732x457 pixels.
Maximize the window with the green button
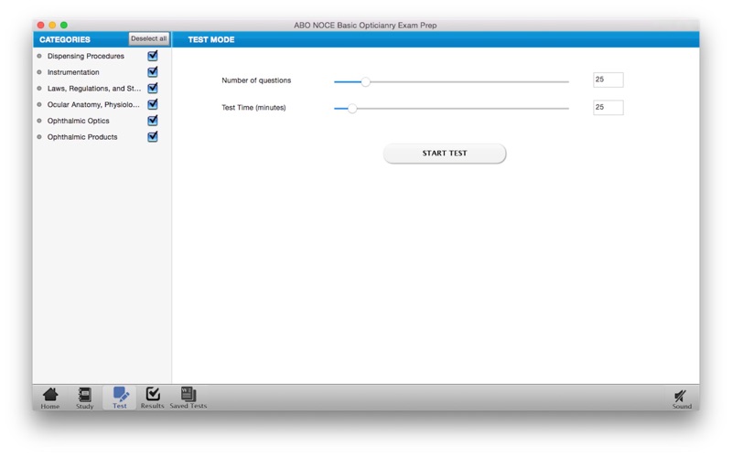pyautogui.click(x=64, y=26)
